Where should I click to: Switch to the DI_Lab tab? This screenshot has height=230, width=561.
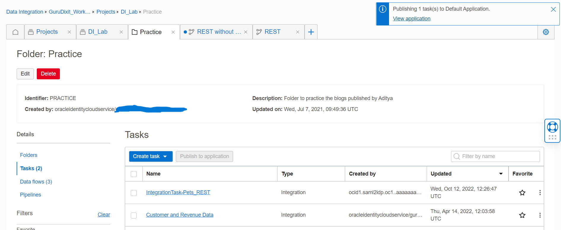point(98,32)
